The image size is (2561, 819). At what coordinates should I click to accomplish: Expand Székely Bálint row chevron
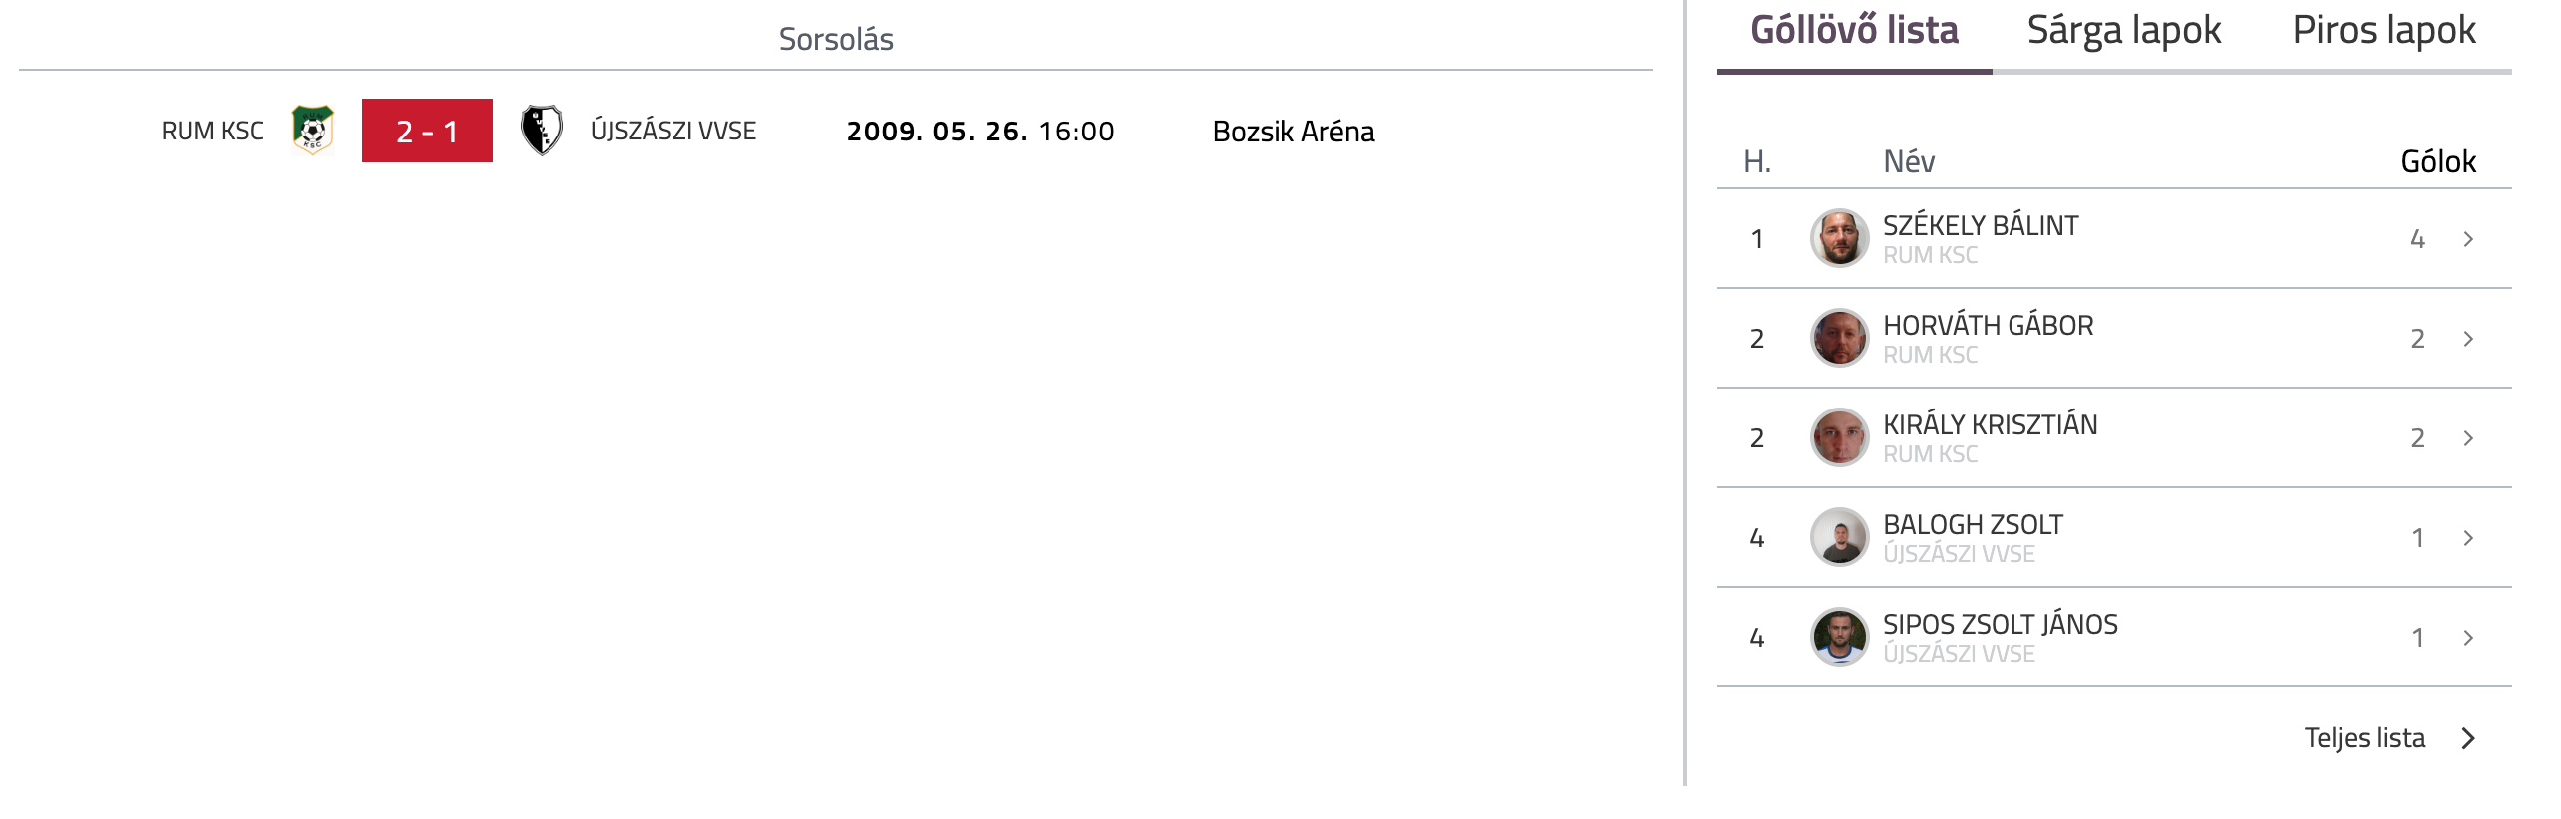2468,239
